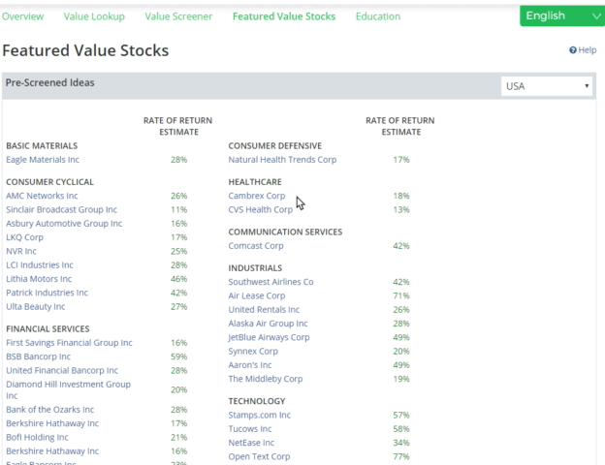
Task: Expand the USA country selector
Action: tap(547, 86)
